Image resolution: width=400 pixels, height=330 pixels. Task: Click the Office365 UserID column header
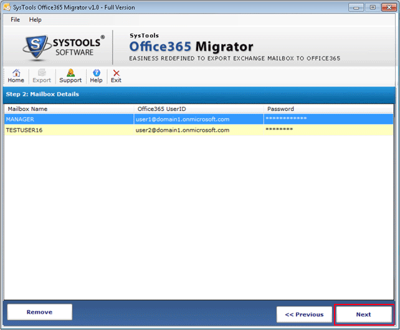pyautogui.click(x=199, y=109)
